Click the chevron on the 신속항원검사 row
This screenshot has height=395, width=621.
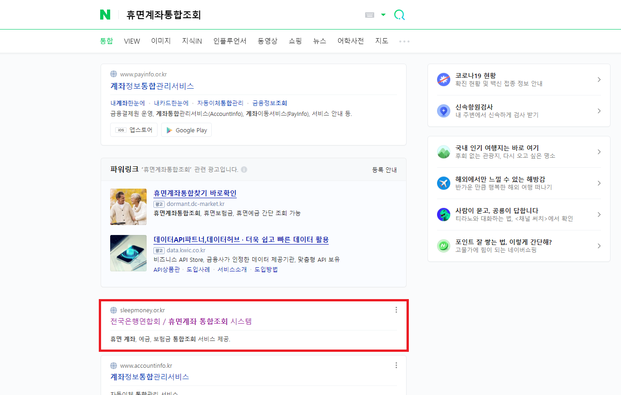(x=599, y=111)
